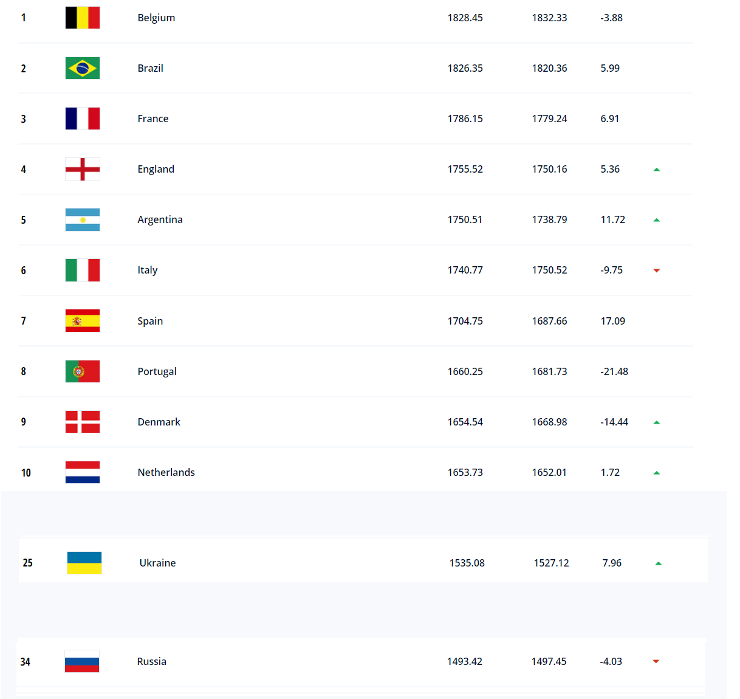
Task: Click the green up arrow for England
Action: (x=656, y=170)
